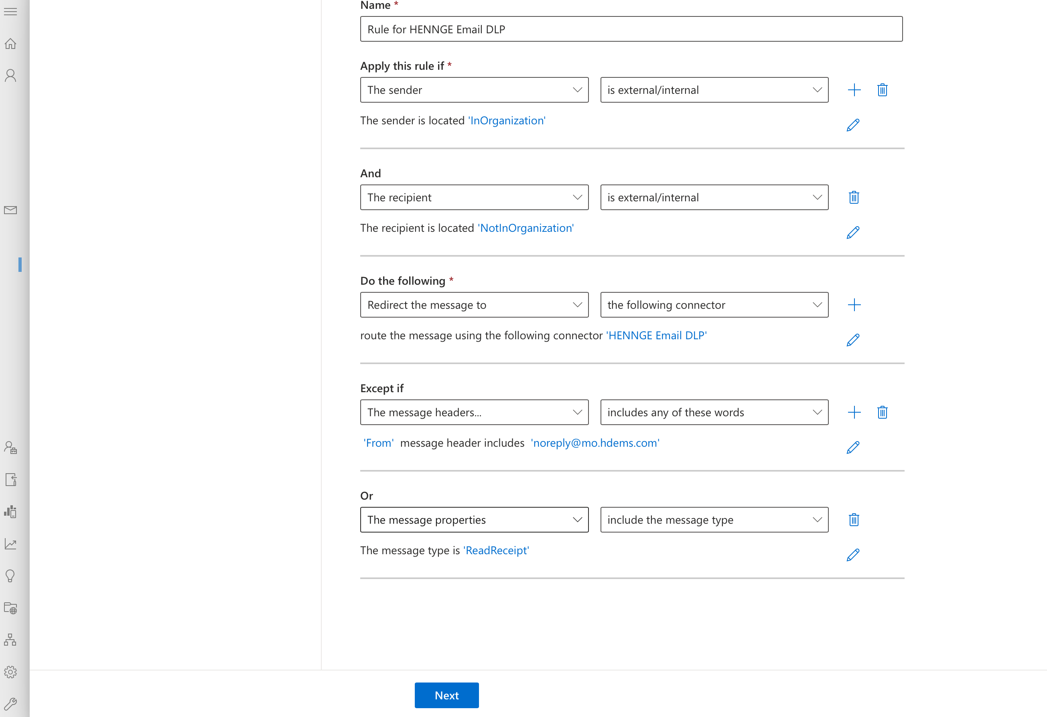
Task: Open the line-graph Insights icon in the sidebar
Action: 10,544
